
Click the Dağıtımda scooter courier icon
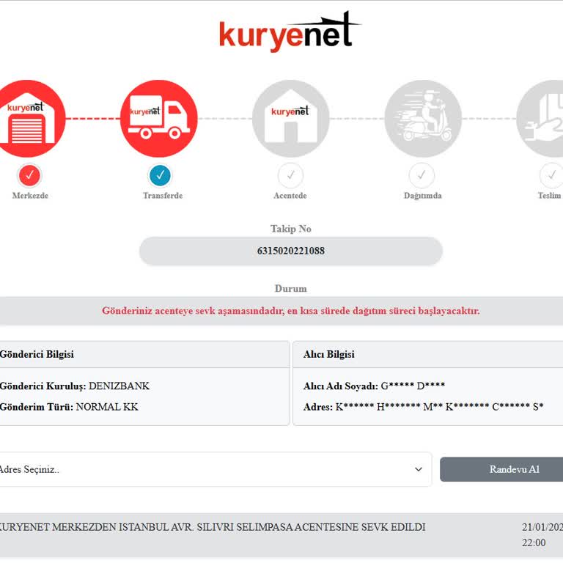coord(423,119)
